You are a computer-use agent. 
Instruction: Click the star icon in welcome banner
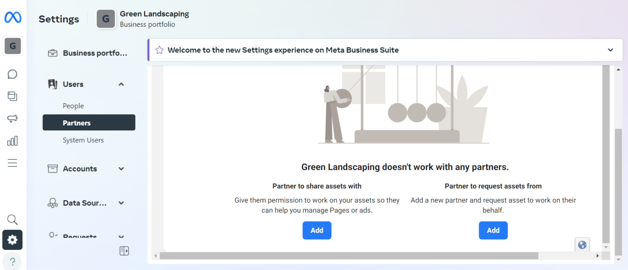pos(159,50)
